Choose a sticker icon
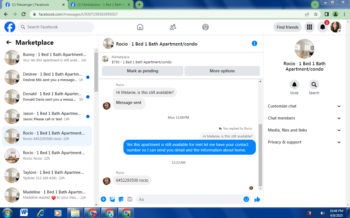Viewport: 350px width, 218px height. coord(121,199)
